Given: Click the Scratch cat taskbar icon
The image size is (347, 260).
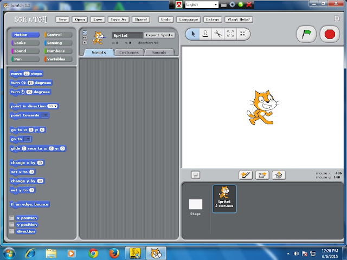Looking at the screenshot, I should (156, 253).
